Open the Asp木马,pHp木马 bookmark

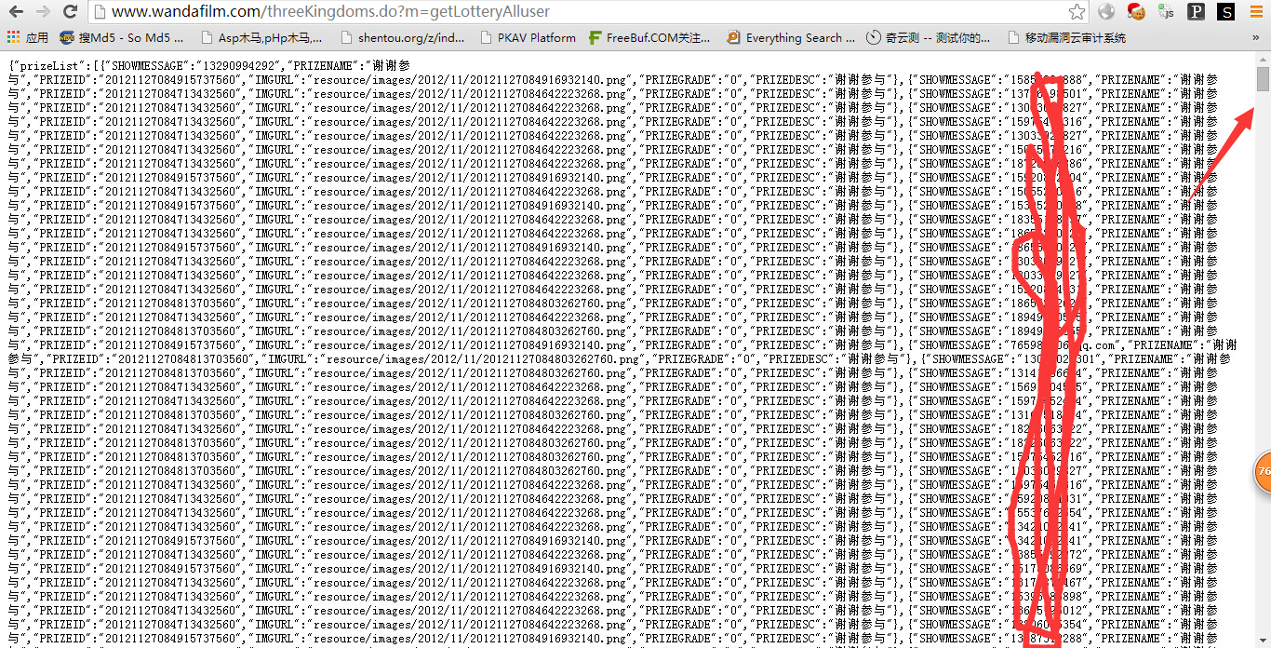pyautogui.click(x=261, y=38)
